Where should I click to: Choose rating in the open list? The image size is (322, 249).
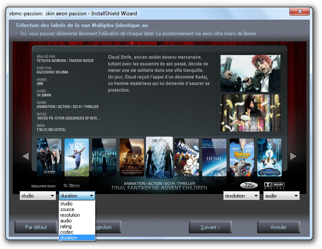(77, 226)
